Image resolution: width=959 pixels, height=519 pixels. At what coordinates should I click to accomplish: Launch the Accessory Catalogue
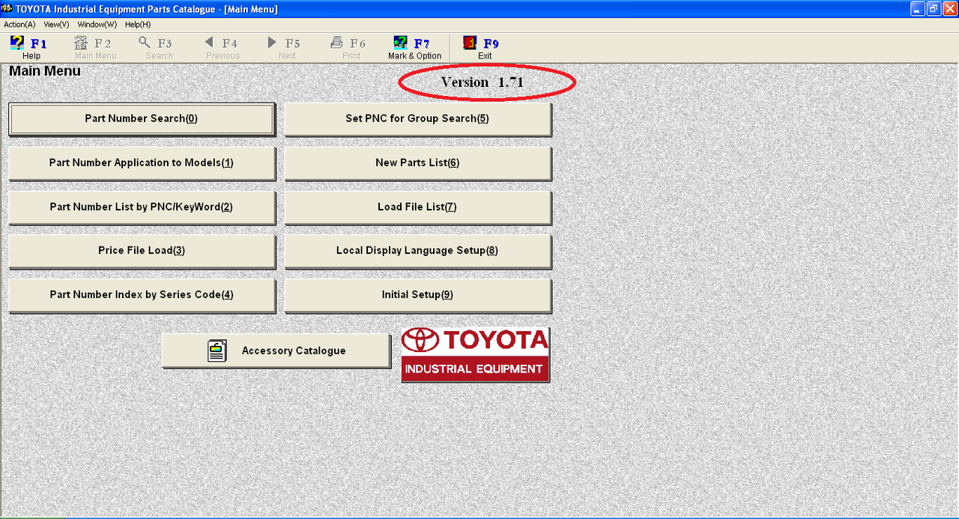[276, 350]
